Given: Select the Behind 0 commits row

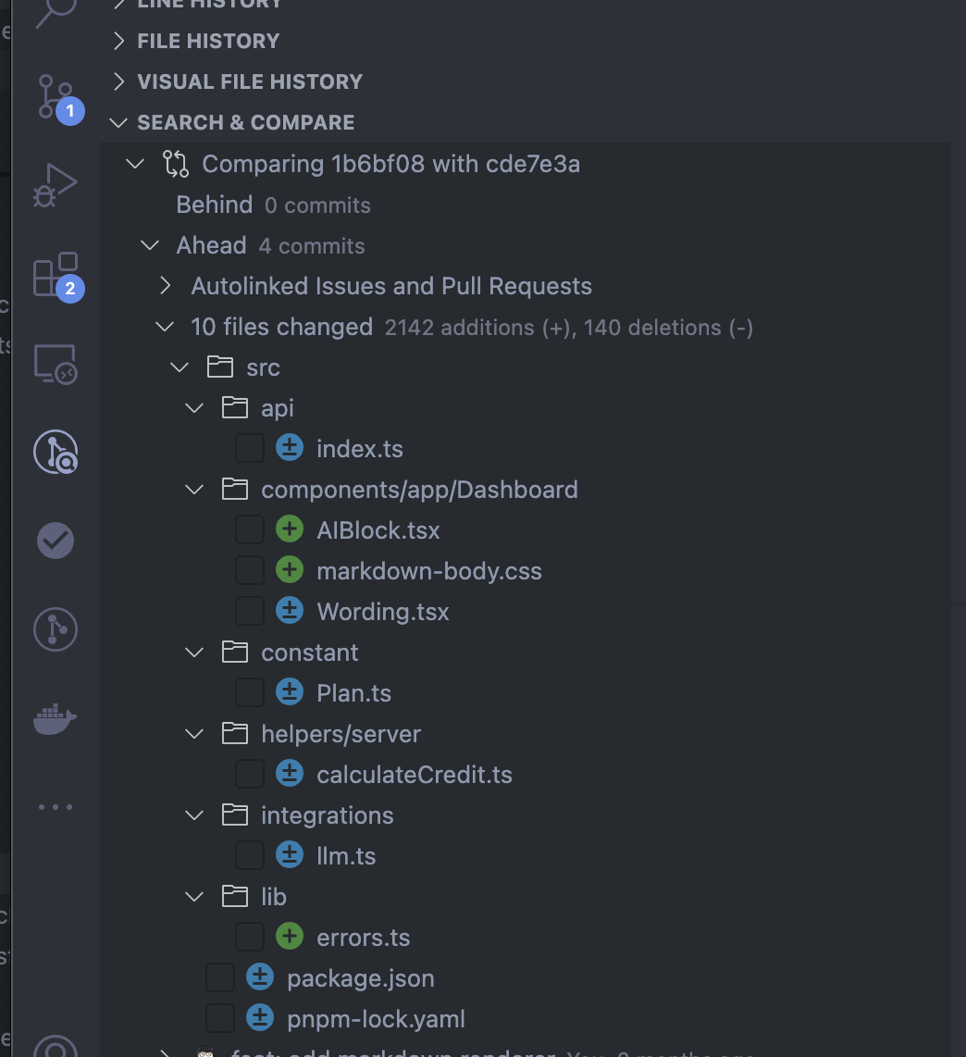Looking at the screenshot, I should [273, 205].
